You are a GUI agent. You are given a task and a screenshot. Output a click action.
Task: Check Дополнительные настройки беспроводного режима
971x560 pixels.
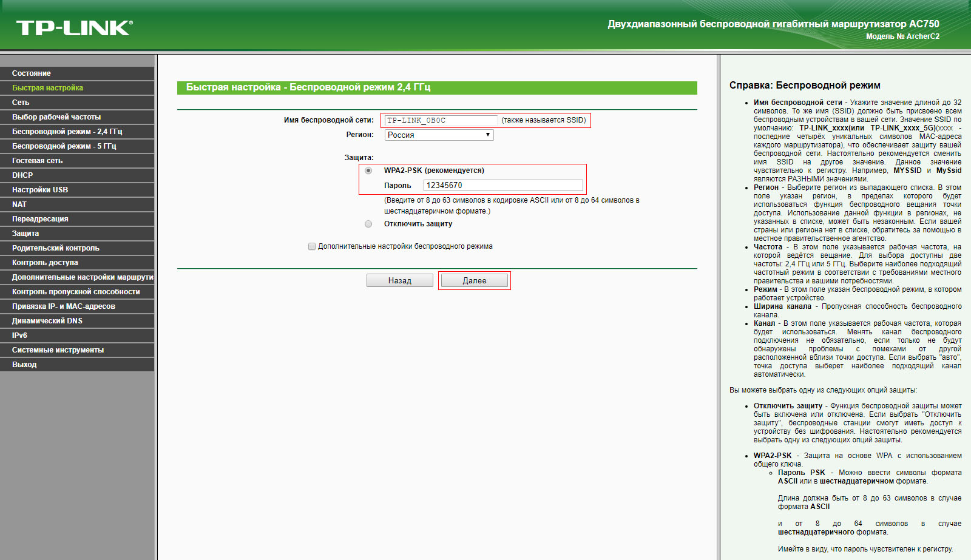tap(312, 246)
